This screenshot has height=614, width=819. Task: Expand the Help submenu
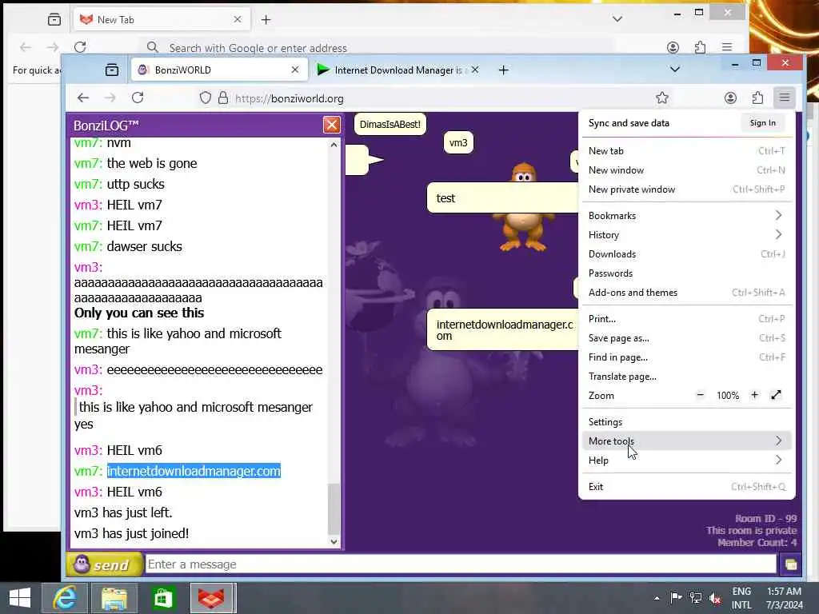pyautogui.click(x=687, y=460)
